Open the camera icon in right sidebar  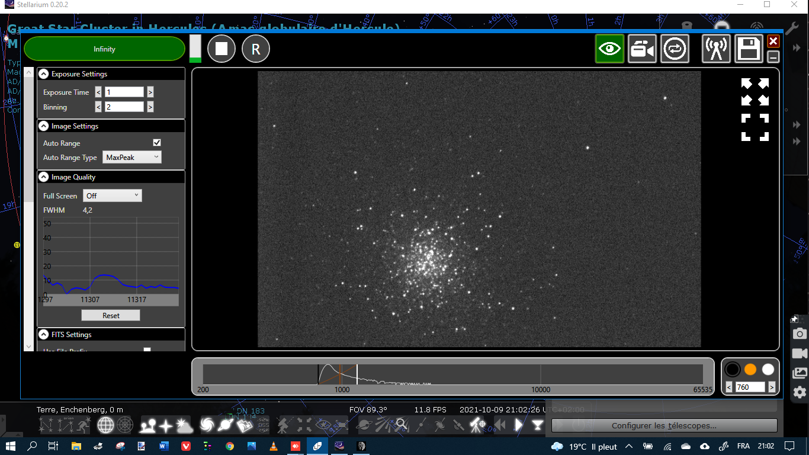pyautogui.click(x=800, y=334)
